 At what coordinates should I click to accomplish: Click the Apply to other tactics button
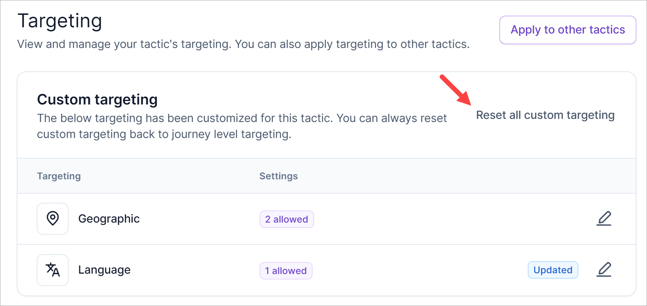[567, 30]
